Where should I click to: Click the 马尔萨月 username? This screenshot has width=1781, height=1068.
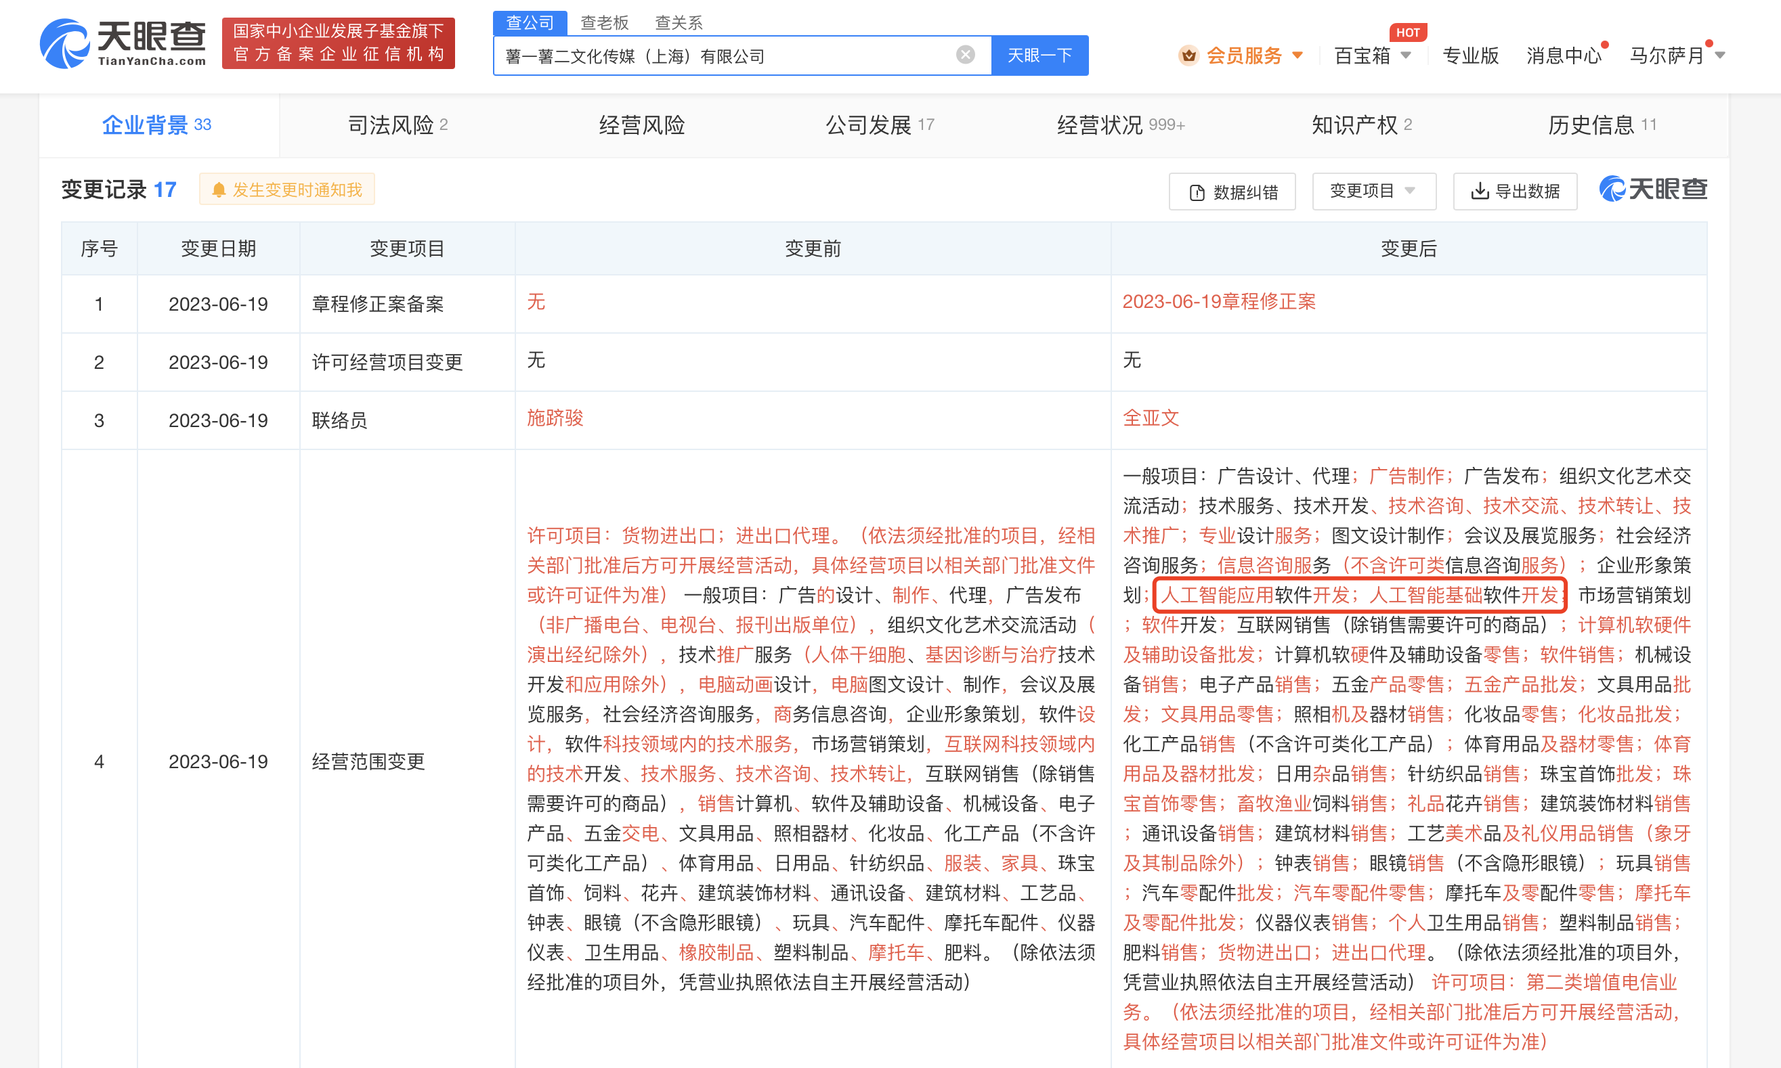tap(1667, 55)
